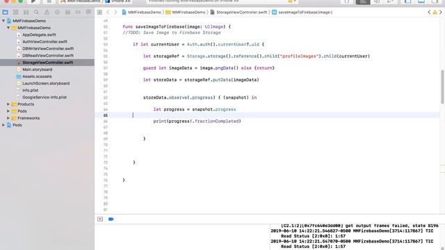Viewport: 445px width, 250px height.
Task: Click 'let progress = snapshot.progress' line
Action: click(195, 109)
